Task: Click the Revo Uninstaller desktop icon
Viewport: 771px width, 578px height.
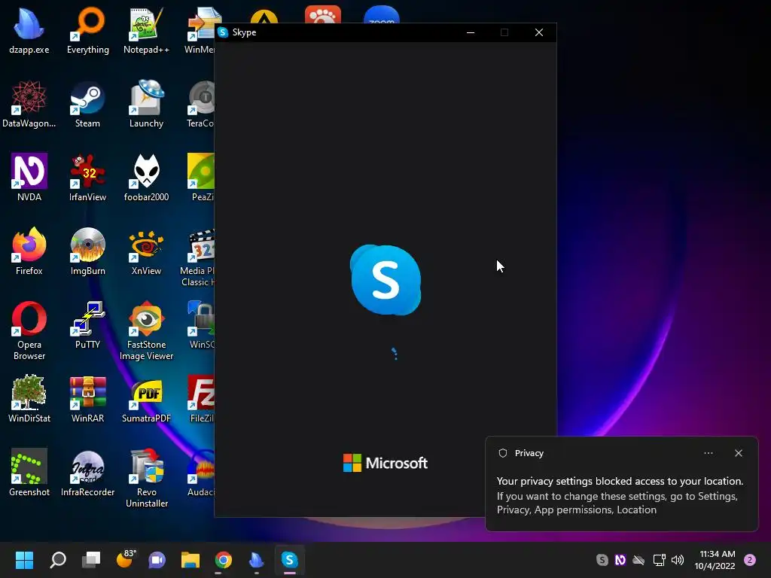Action: [146, 478]
